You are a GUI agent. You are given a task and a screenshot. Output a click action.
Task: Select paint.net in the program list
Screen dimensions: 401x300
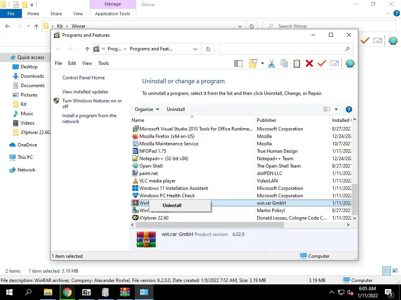tap(148, 173)
